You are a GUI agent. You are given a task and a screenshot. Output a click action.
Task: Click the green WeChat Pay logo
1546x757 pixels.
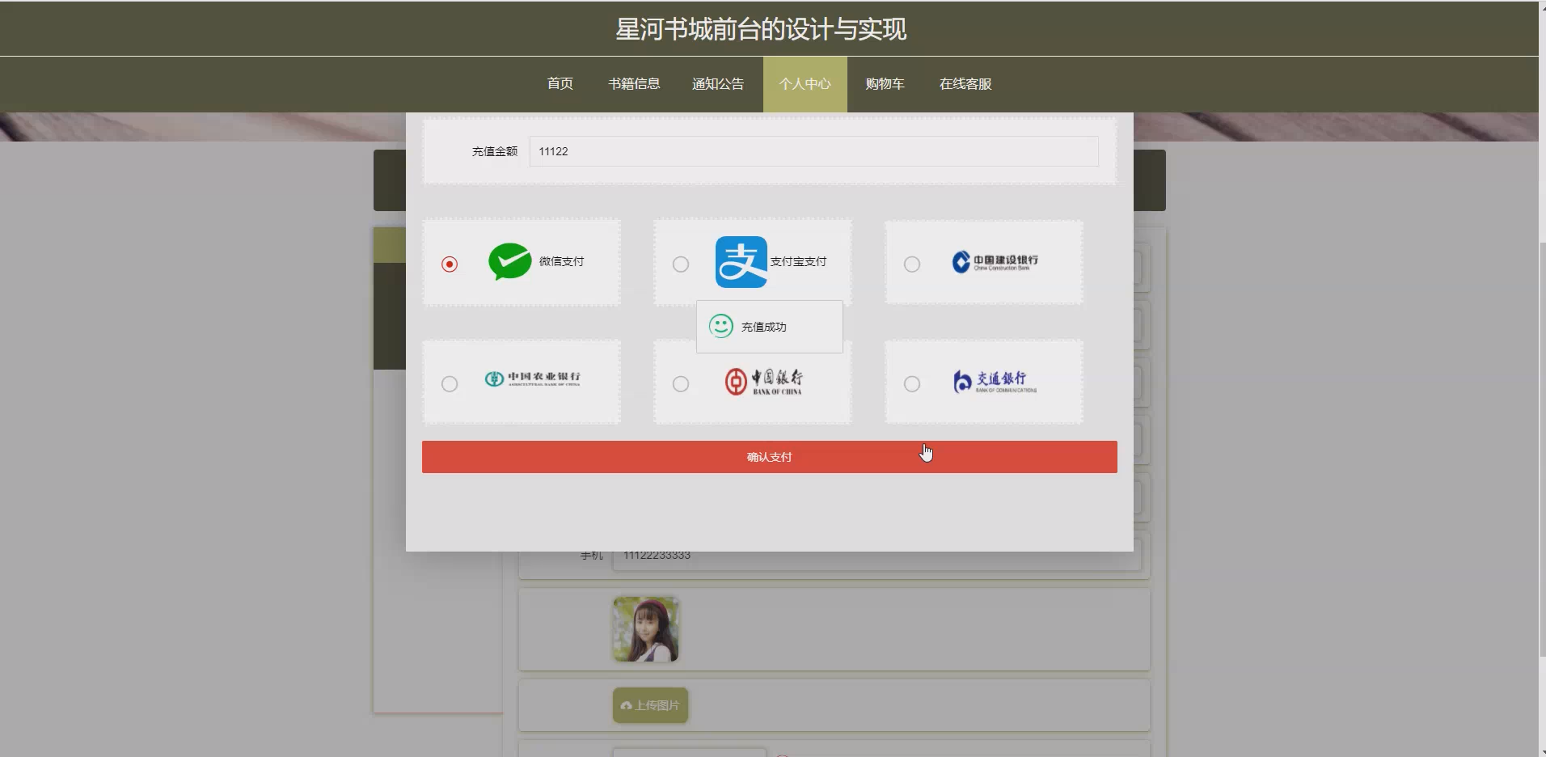click(x=510, y=261)
